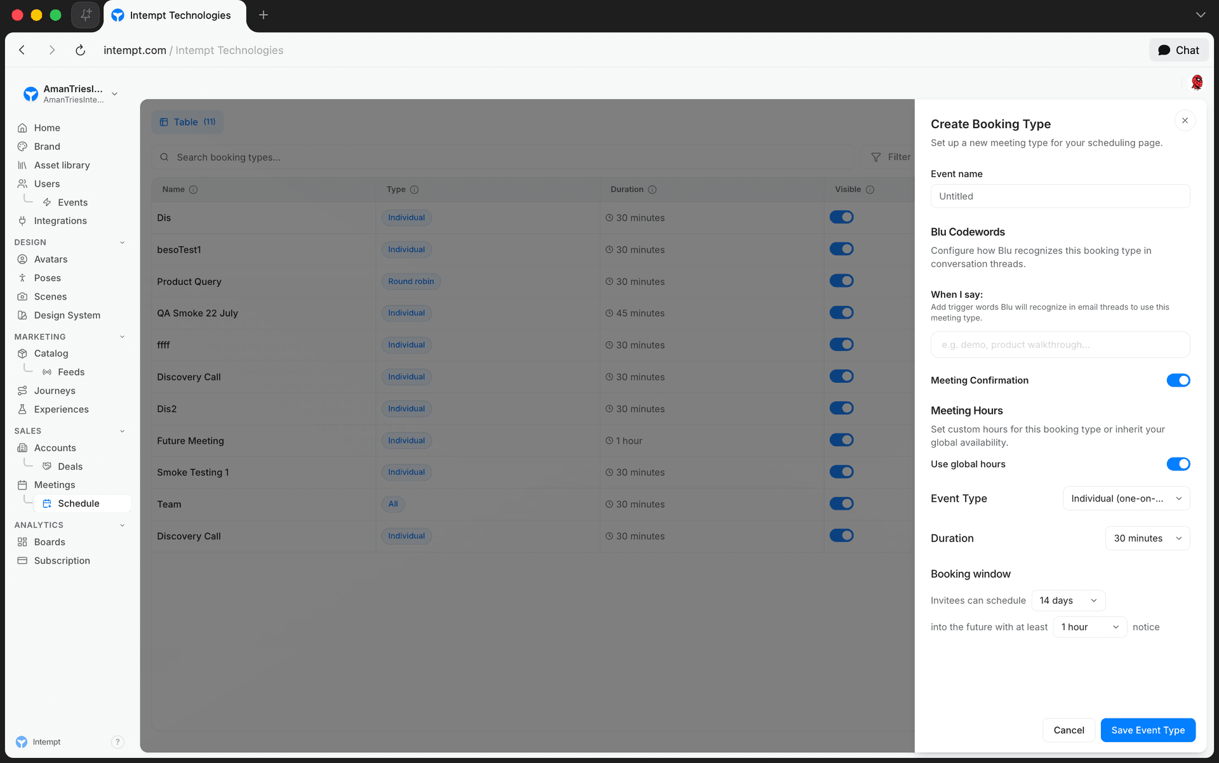Click the Accounts building icon
This screenshot has width=1219, height=763.
[22, 448]
